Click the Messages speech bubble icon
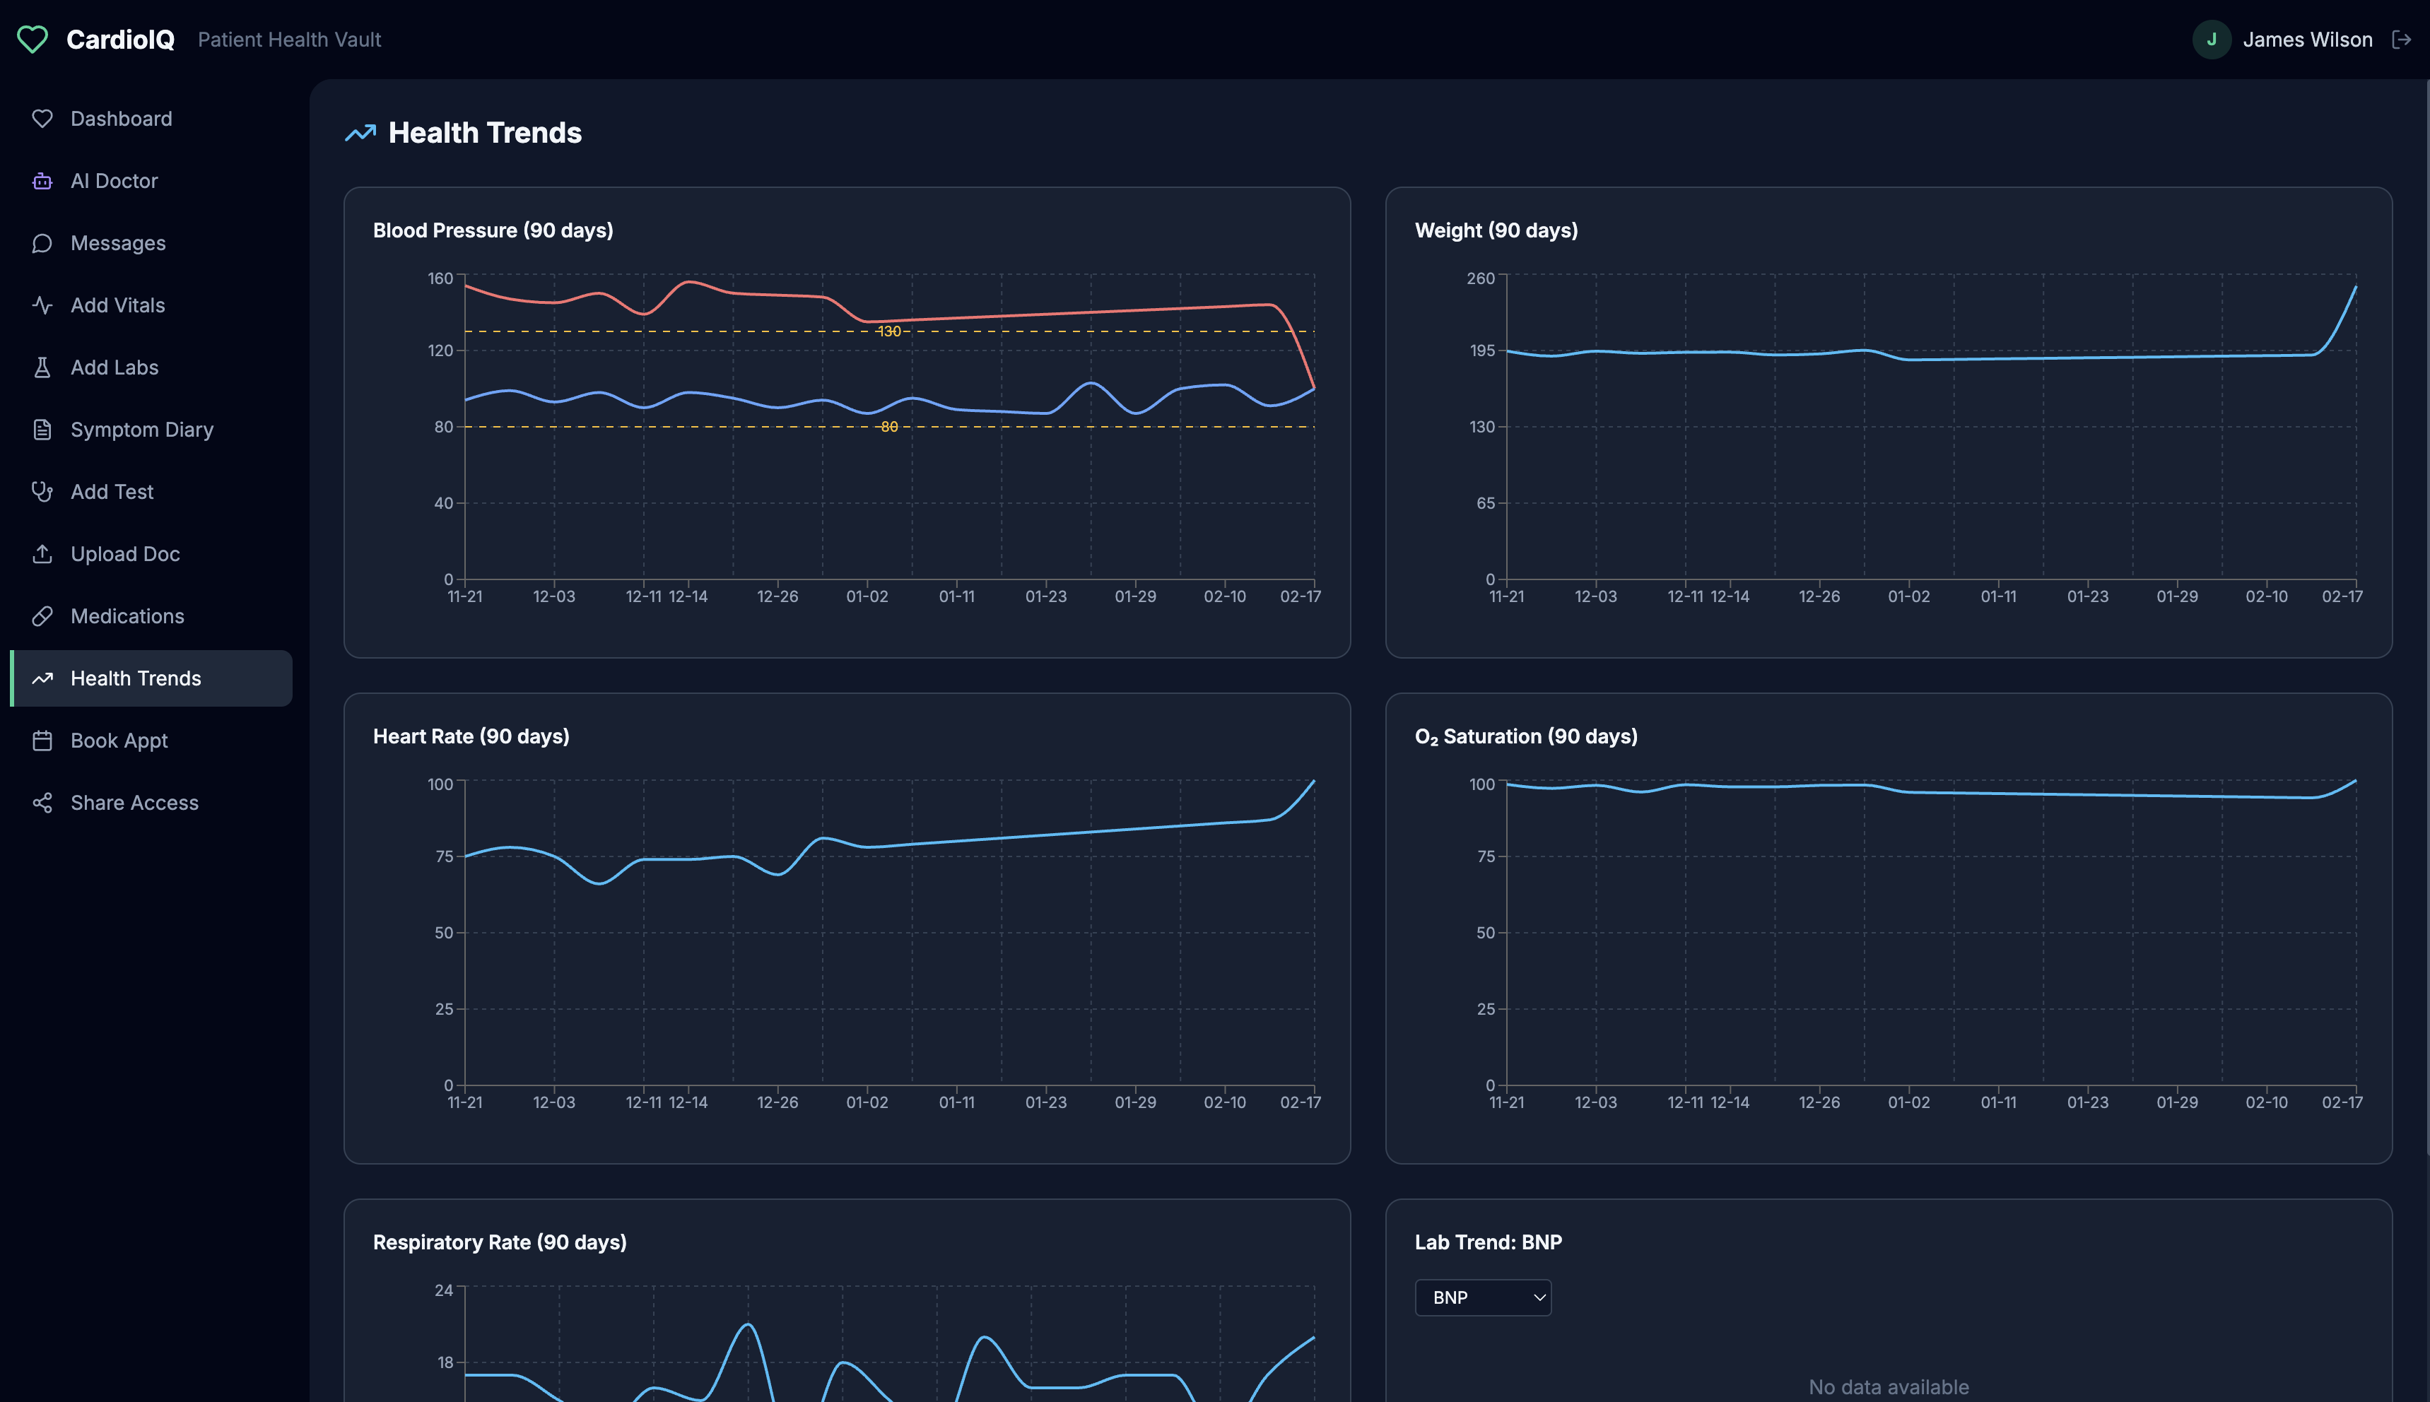Screen dimensions: 2430x1402 click(42, 244)
